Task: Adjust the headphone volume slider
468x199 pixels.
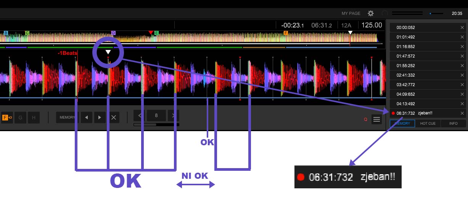Action: point(436,13)
